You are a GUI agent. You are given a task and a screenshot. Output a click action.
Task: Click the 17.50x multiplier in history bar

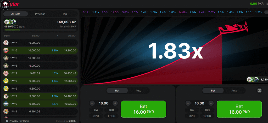pos(115,12)
